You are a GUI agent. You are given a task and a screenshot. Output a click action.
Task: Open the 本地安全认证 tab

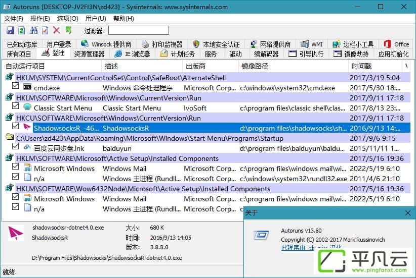(x=216, y=44)
